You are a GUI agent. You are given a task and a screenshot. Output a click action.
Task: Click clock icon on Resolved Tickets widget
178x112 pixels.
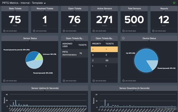click(34, 31)
